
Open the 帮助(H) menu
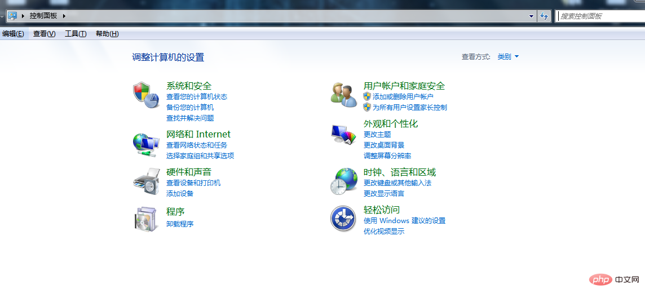tap(107, 34)
